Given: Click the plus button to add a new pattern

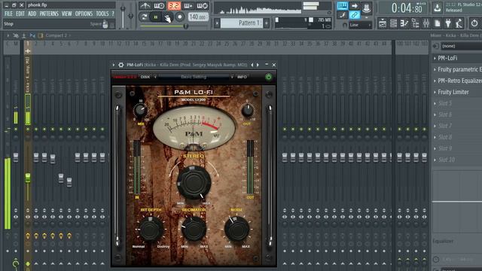Looking at the screenshot, I should (x=267, y=23).
